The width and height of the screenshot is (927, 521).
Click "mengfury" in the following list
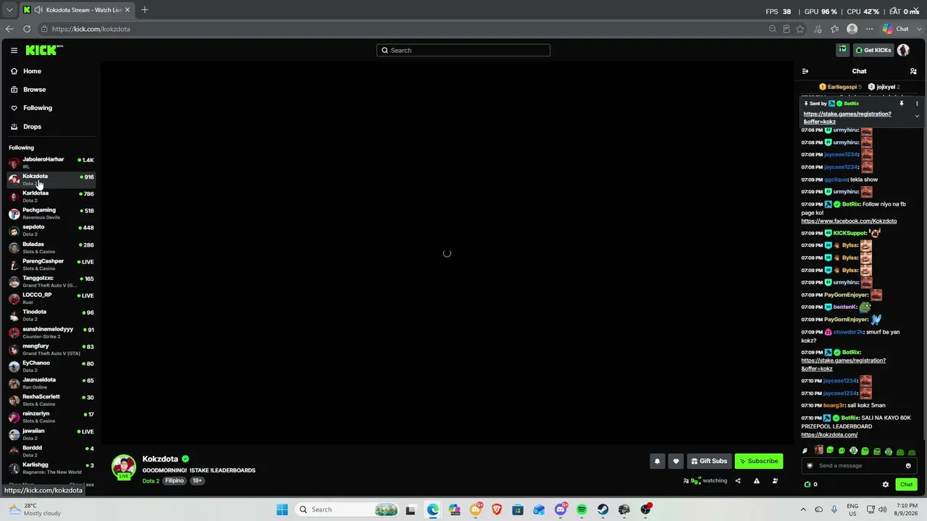(35, 346)
